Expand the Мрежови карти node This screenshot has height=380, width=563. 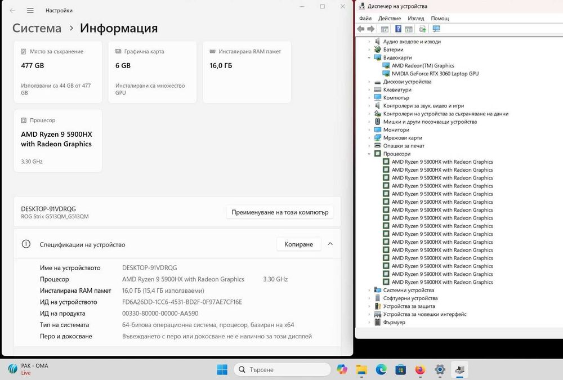pos(369,138)
